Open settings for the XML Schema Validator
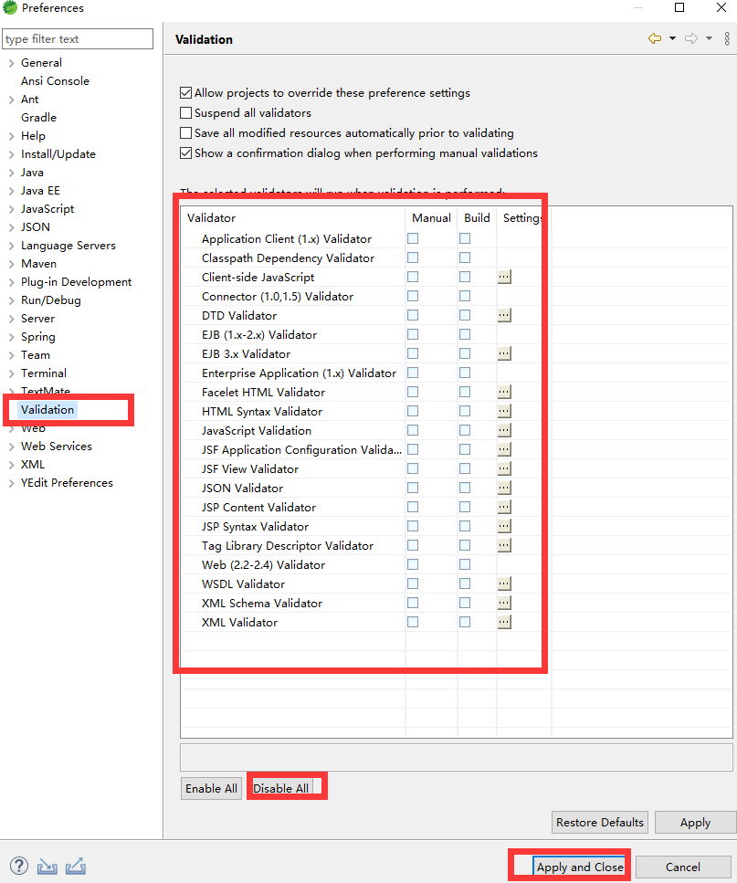 (x=504, y=603)
